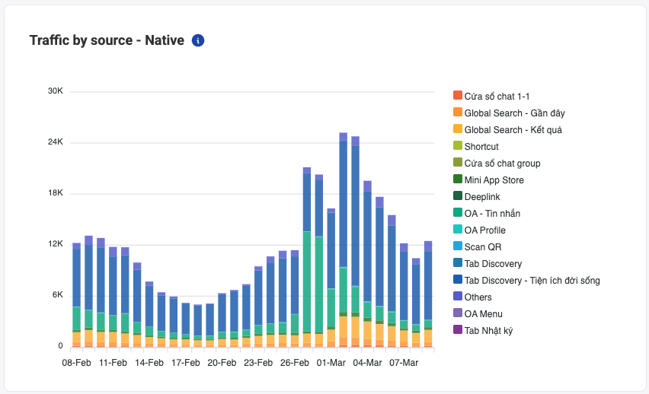Toggle the Mini App Store label
This screenshot has width=649, height=394.
coord(494,180)
